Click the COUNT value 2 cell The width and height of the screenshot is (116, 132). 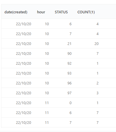[97, 83]
